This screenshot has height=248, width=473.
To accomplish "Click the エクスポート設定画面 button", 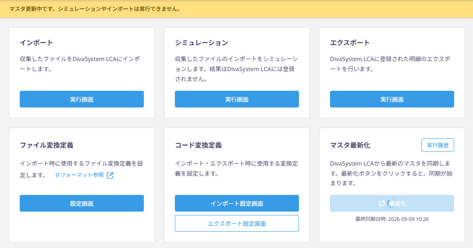I will coord(237,223).
